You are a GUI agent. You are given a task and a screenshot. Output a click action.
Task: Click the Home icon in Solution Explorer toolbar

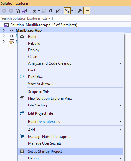click(x=18, y=11)
